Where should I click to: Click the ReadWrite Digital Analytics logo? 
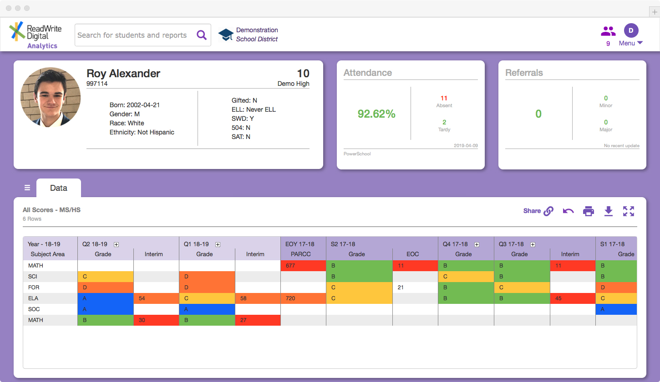pyautogui.click(x=36, y=35)
